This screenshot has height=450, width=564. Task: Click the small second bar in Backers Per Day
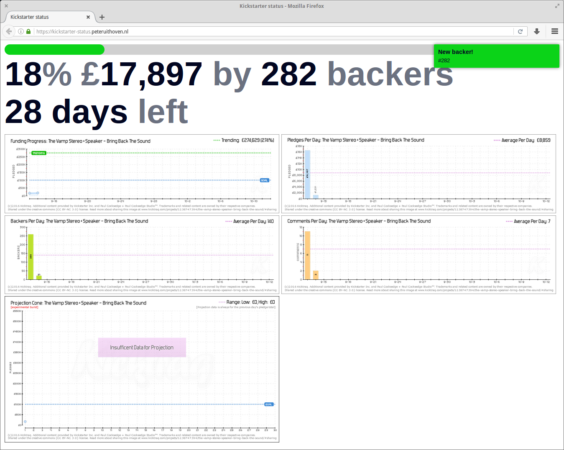[x=39, y=277]
